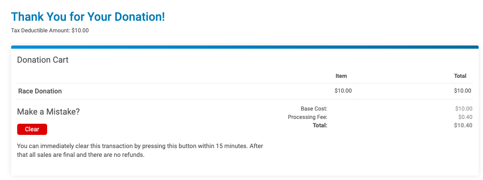Select the Tax Deductible Amount label
This screenshot has width=483, height=180.
(41, 30)
